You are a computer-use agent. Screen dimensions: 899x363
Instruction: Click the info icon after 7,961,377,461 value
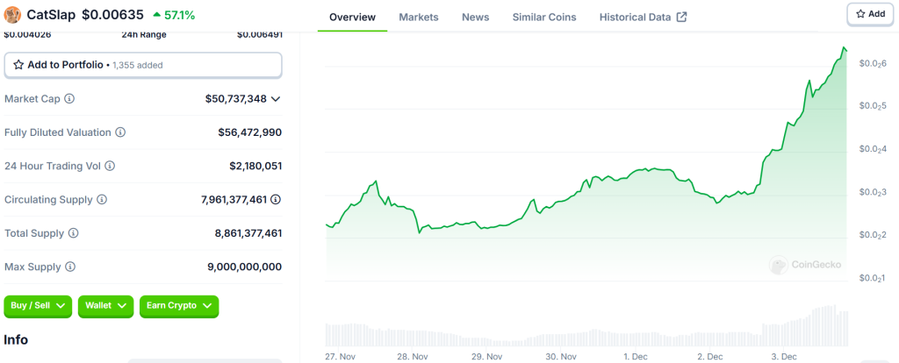tap(276, 200)
